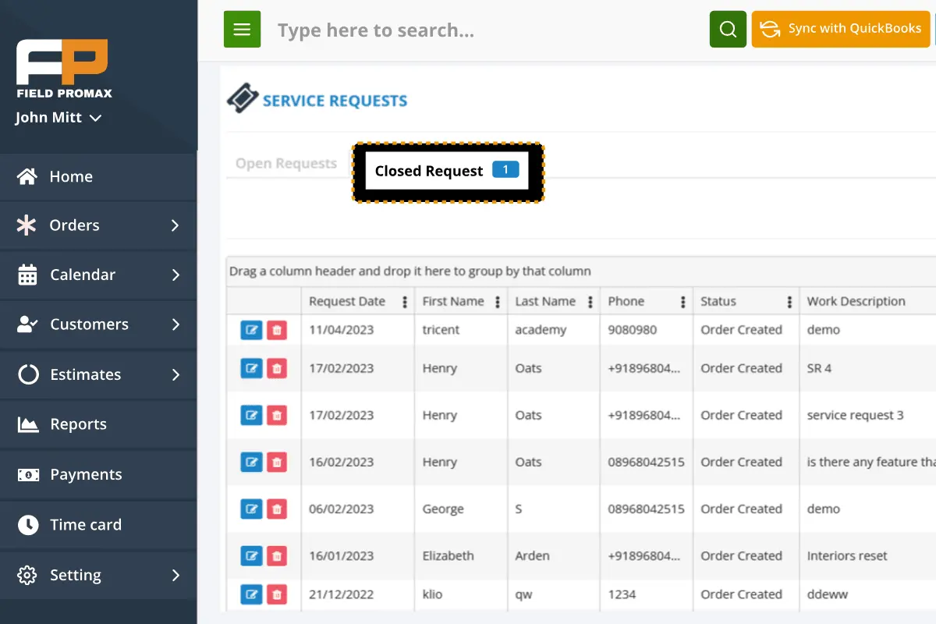936x624 pixels.
Task: Open Status column options menu
Action: coord(789,302)
